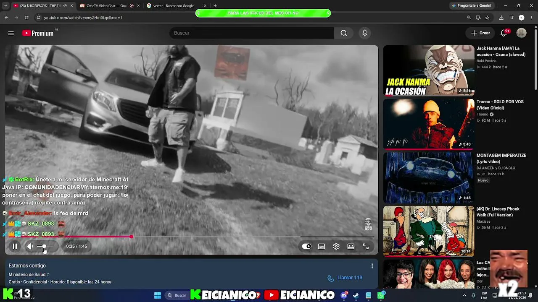Bookmark this page with the star

point(487,18)
